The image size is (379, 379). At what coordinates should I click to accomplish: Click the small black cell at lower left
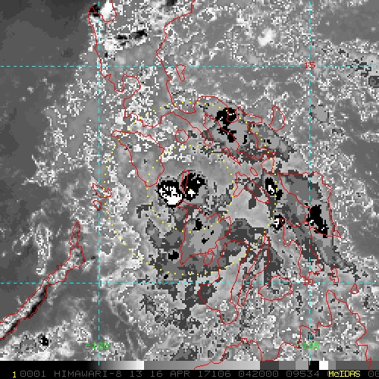point(45,340)
